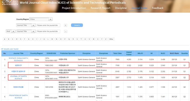This screenshot has width=190, height=101.
Task: Click the WAJCI column header
Action: point(140,53)
